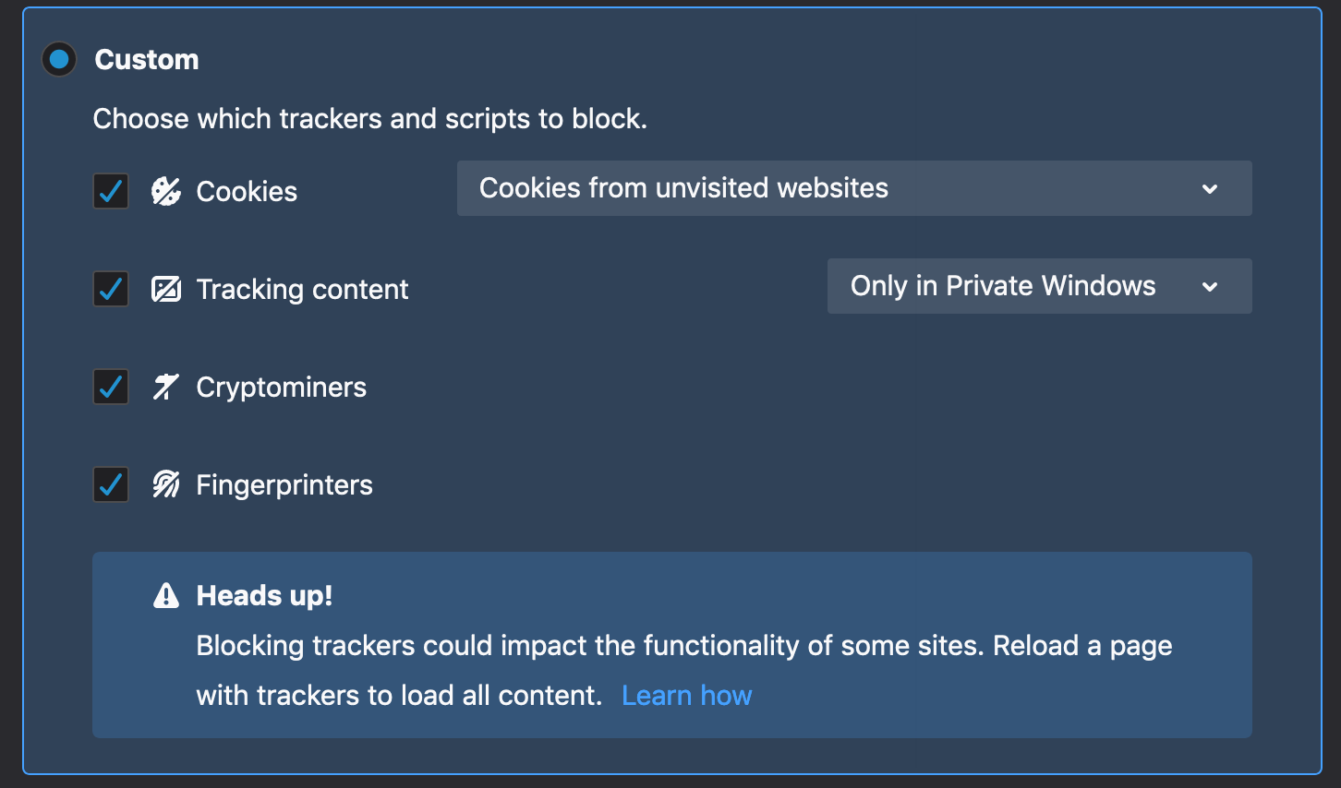
Task: Click the warning triangle in Heads up box
Action: pyautogui.click(x=164, y=595)
